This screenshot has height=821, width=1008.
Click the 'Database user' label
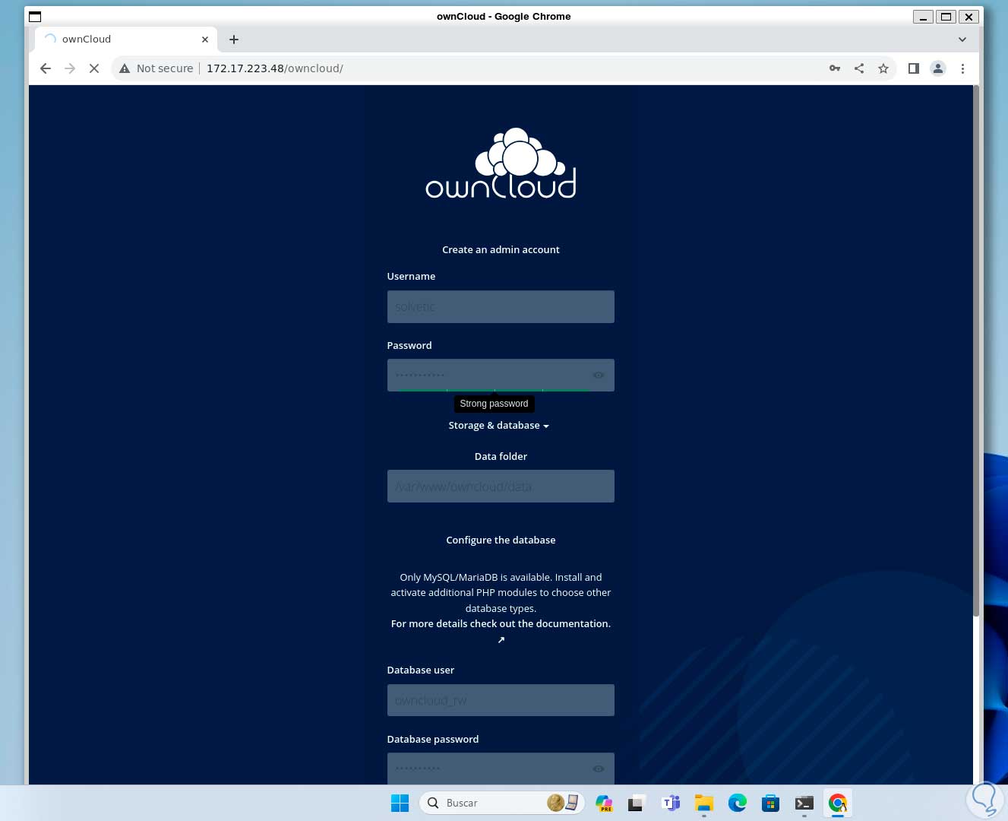pos(421,670)
